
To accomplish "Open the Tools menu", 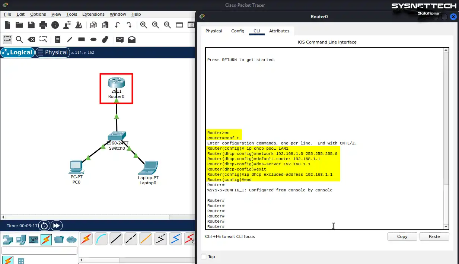I will point(71,14).
